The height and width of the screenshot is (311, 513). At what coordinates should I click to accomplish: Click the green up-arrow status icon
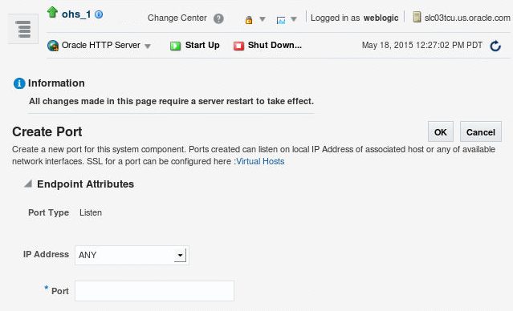(52, 12)
